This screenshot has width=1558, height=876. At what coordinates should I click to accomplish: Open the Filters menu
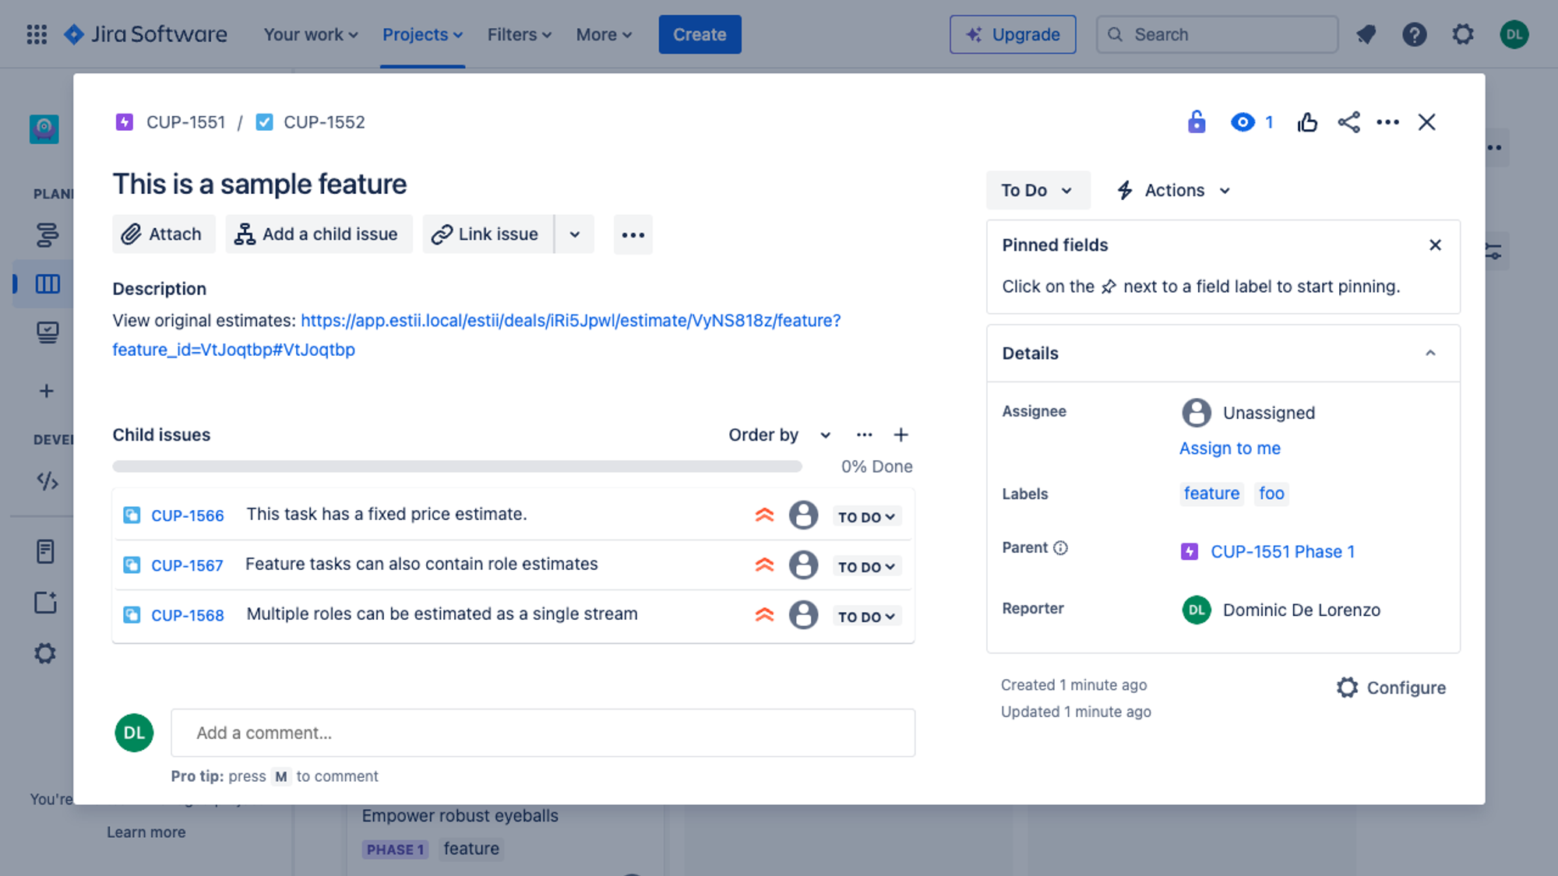[x=519, y=34]
